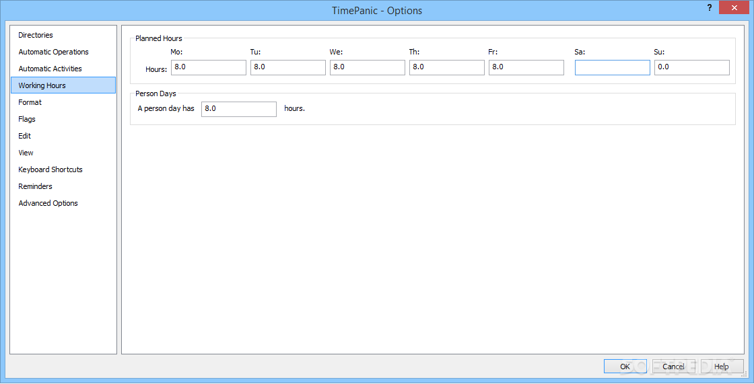Focus the Wednesday hours input
Viewport: 754px width, 384px height.
coord(368,67)
